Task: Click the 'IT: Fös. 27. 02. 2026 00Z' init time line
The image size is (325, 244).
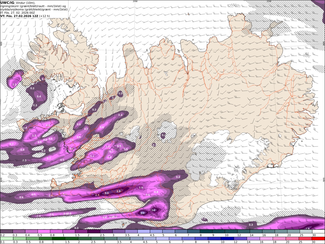Action: (x=18, y=12)
